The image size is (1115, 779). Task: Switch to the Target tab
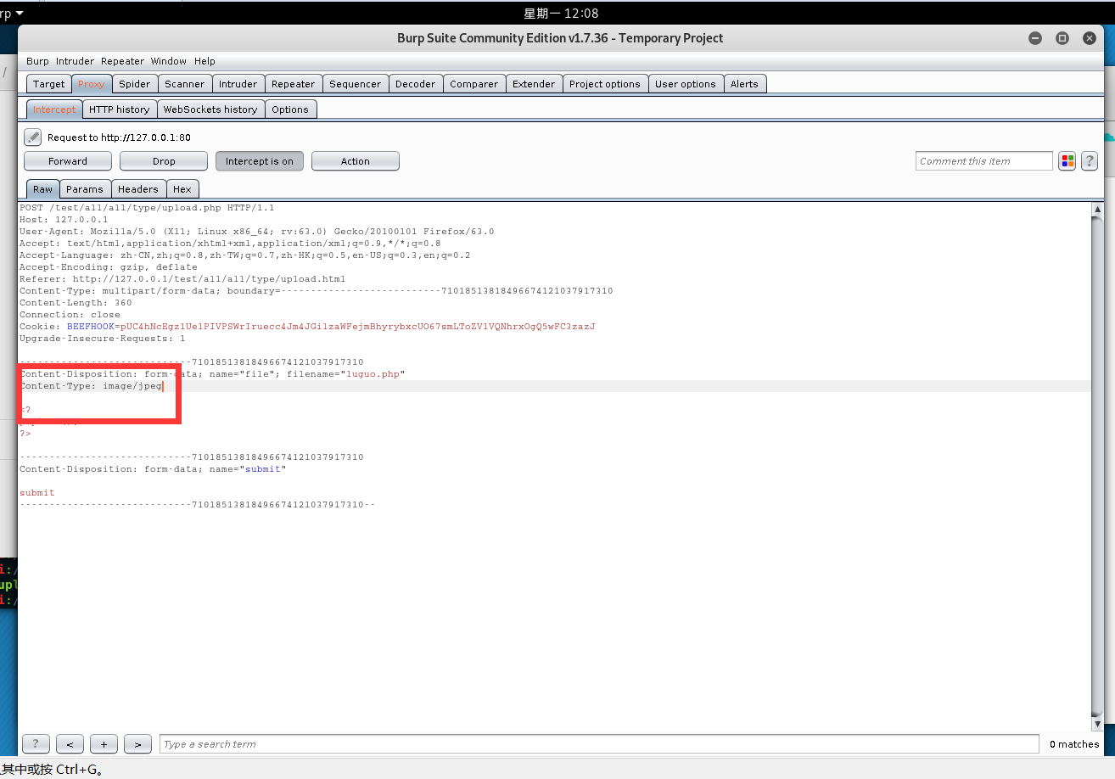[x=49, y=84]
